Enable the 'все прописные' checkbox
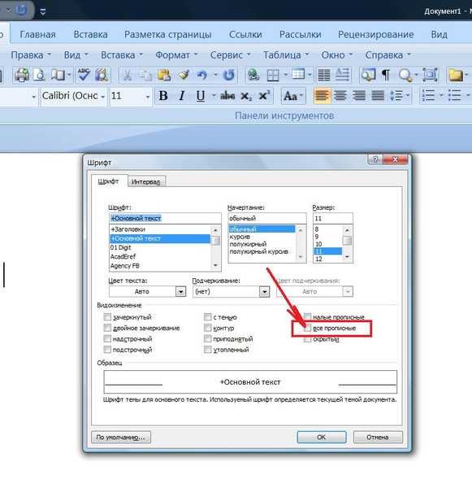 [x=307, y=328]
